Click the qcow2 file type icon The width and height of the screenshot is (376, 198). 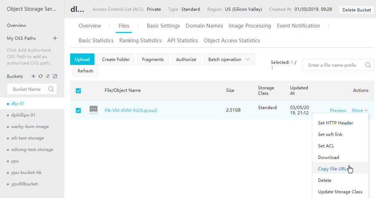[94, 110]
